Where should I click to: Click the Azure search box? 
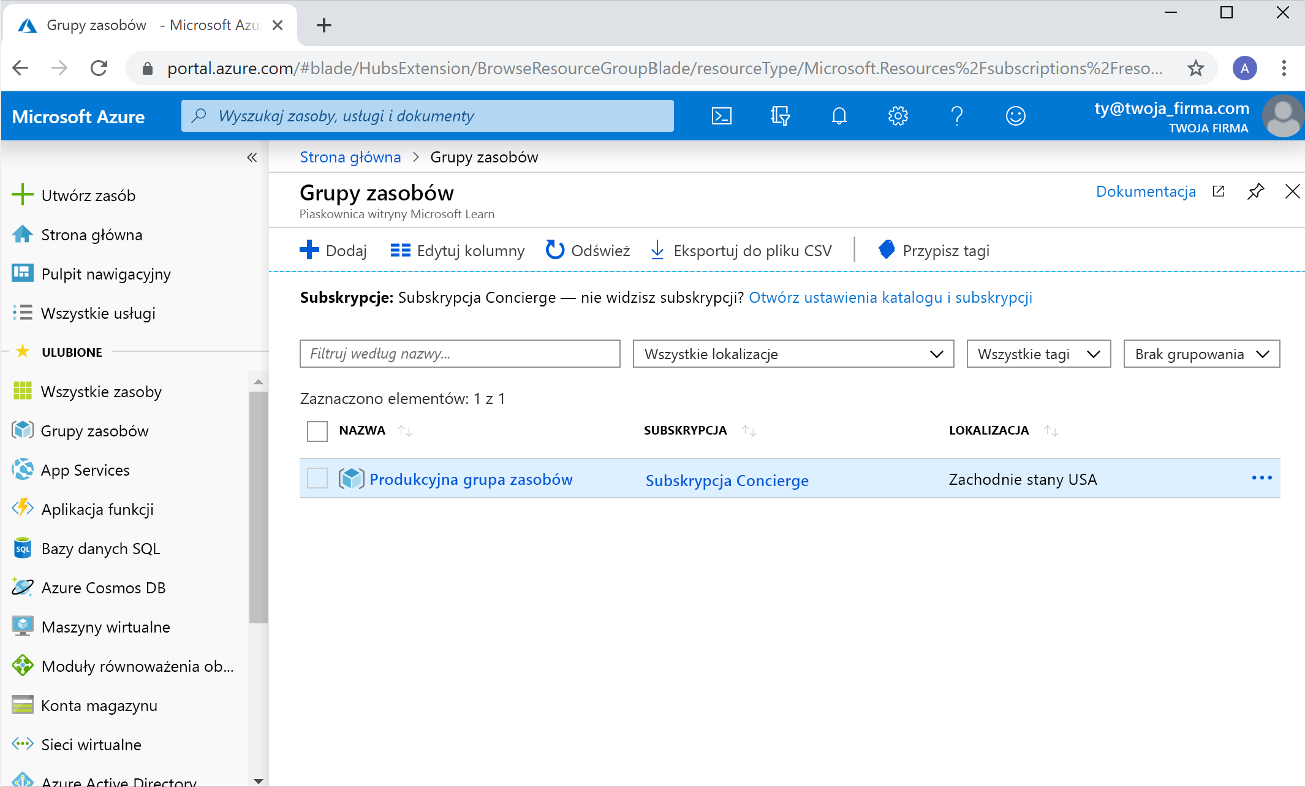click(427, 116)
